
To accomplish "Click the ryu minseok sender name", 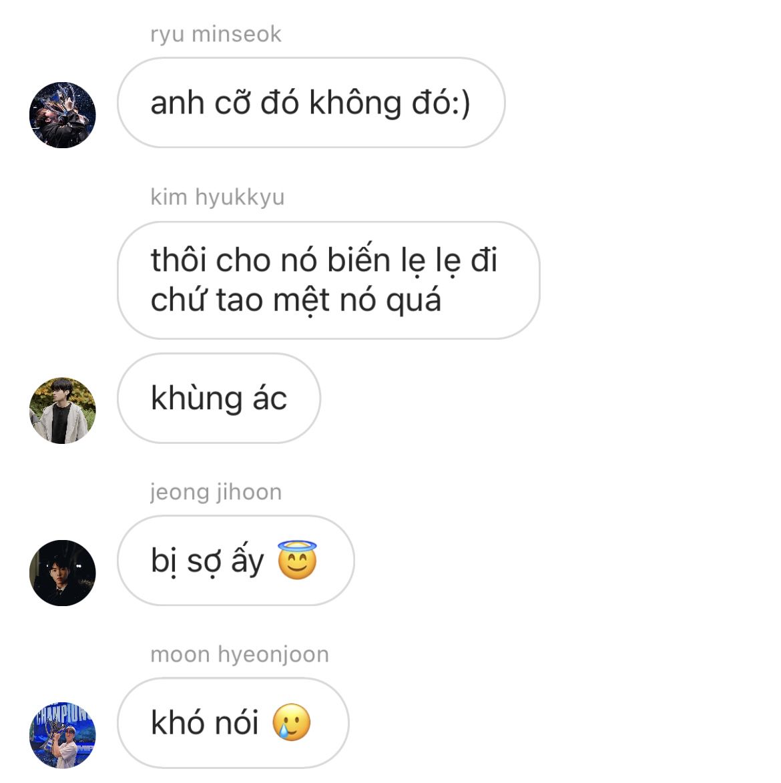I will tap(216, 34).
